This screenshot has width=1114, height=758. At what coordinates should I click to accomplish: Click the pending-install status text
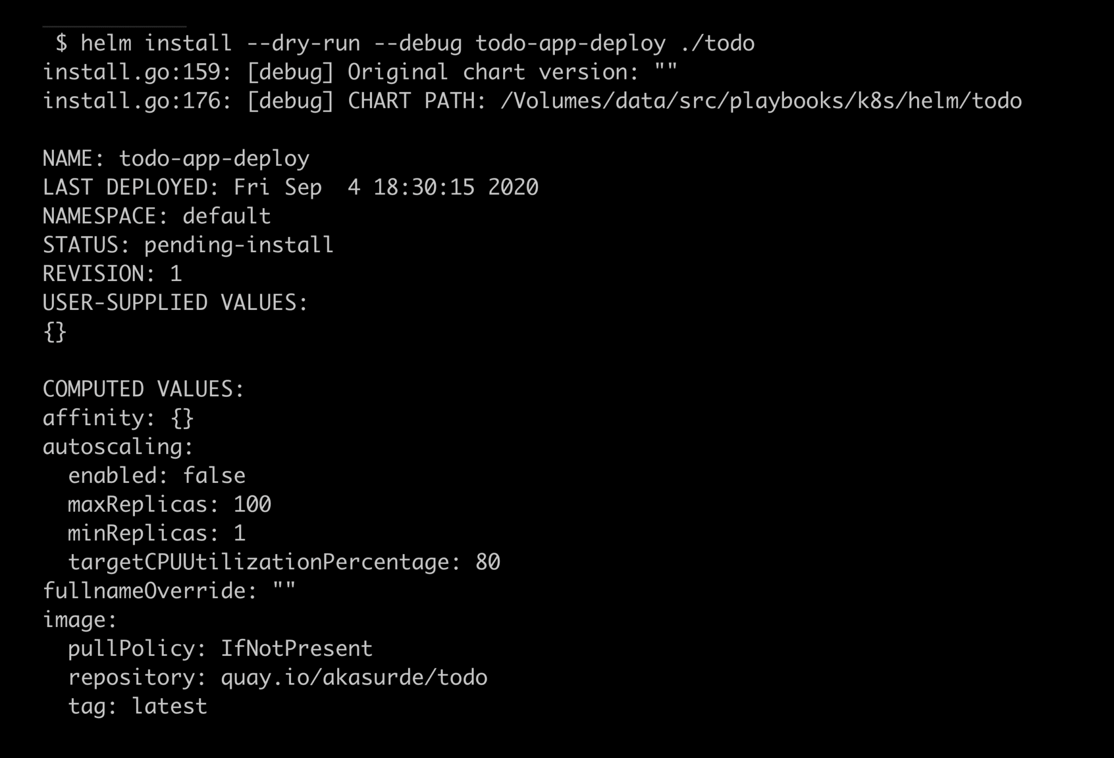(x=238, y=245)
